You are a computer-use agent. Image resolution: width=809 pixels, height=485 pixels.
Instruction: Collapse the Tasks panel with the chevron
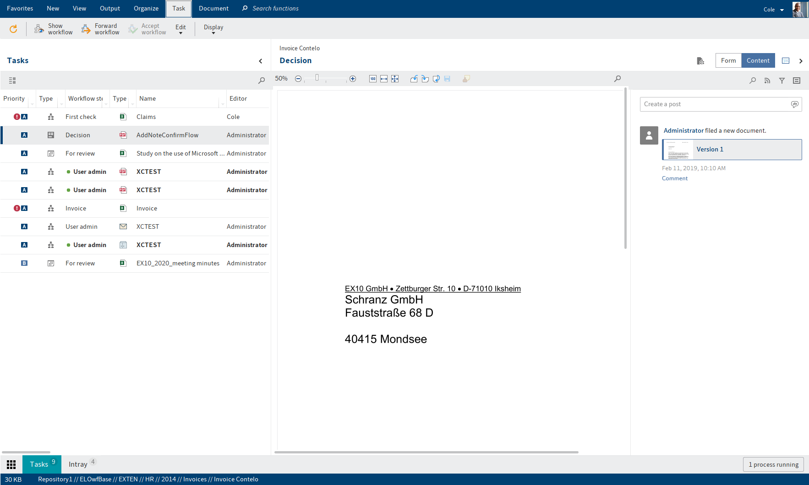click(x=261, y=61)
